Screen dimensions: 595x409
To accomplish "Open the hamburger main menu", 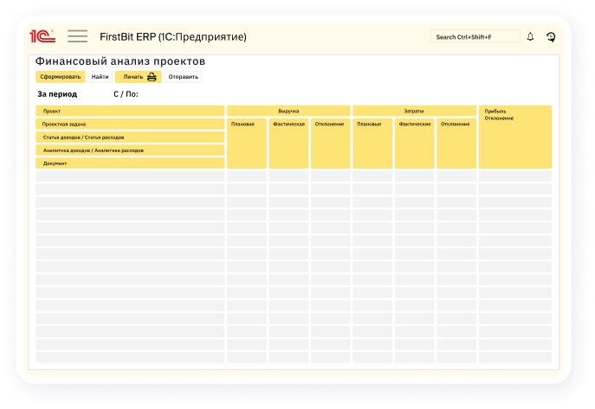I will pos(77,36).
